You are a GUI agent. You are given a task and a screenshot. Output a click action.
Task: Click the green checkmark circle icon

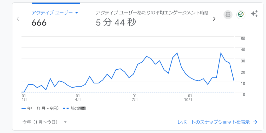pyautogui.click(x=241, y=15)
